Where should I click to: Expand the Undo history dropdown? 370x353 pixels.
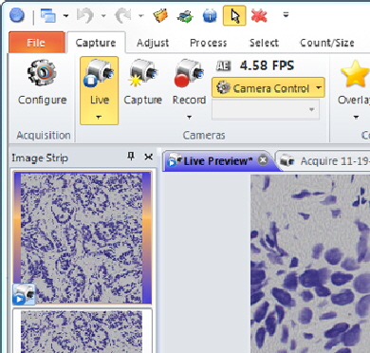103,15
